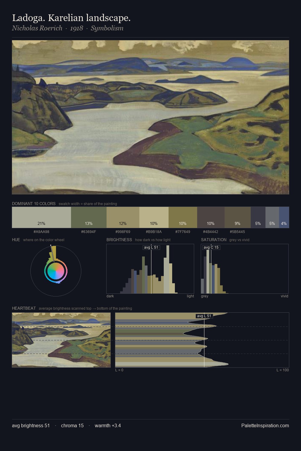Screen dimensions: 301x451
Task: Click the HEARTBEAT section heading
Action: tap(24, 308)
